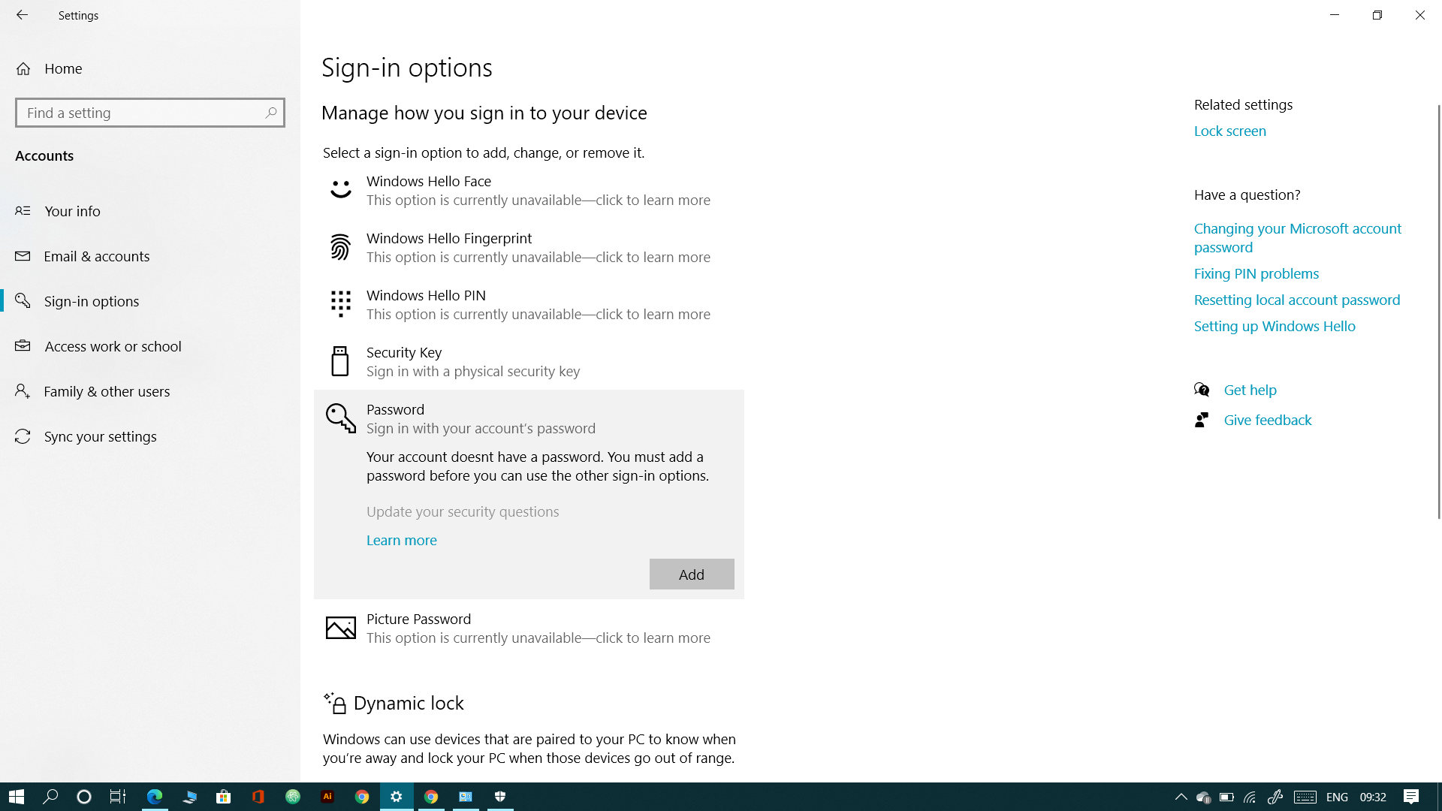Click the PIN keypad icon
1442x811 pixels.
(x=341, y=304)
